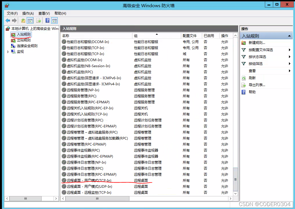The height and width of the screenshot is (209, 295).
Task: Click the 按组筛选 funnel icon
Action: point(244,64)
